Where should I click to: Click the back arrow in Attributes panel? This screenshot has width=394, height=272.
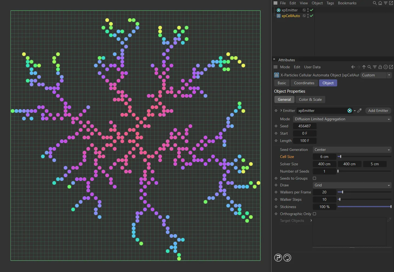pyautogui.click(x=353, y=67)
